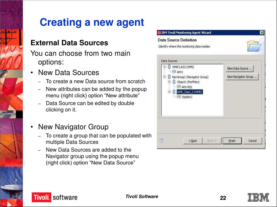Click the 'Tivoli Software' footer text
This screenshot has height=207, width=277.
click(142, 196)
